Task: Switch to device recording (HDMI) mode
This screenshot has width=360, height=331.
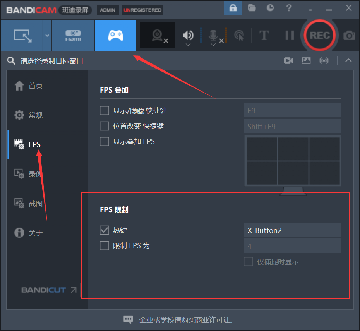Action: [x=73, y=35]
